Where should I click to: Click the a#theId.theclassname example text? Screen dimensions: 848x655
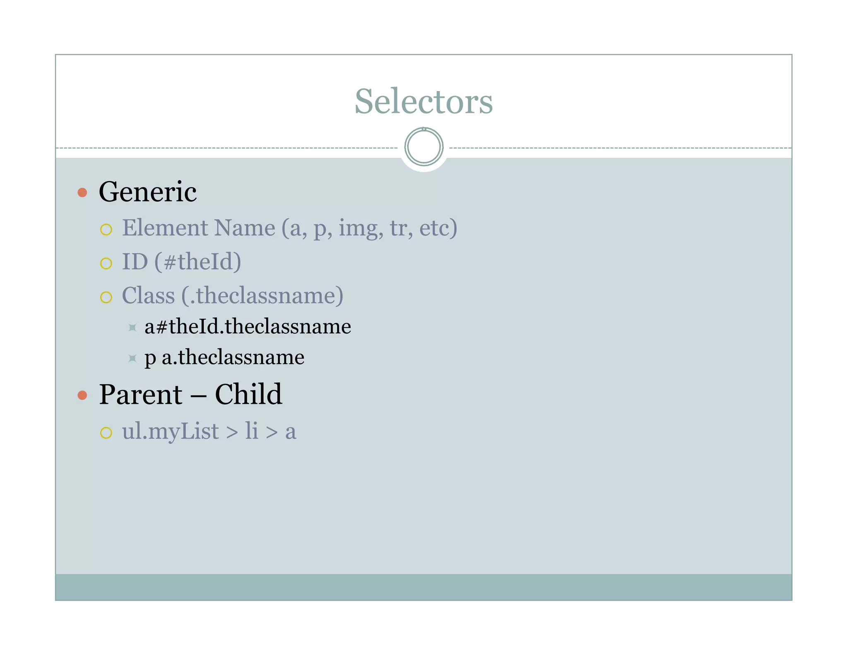[248, 326]
